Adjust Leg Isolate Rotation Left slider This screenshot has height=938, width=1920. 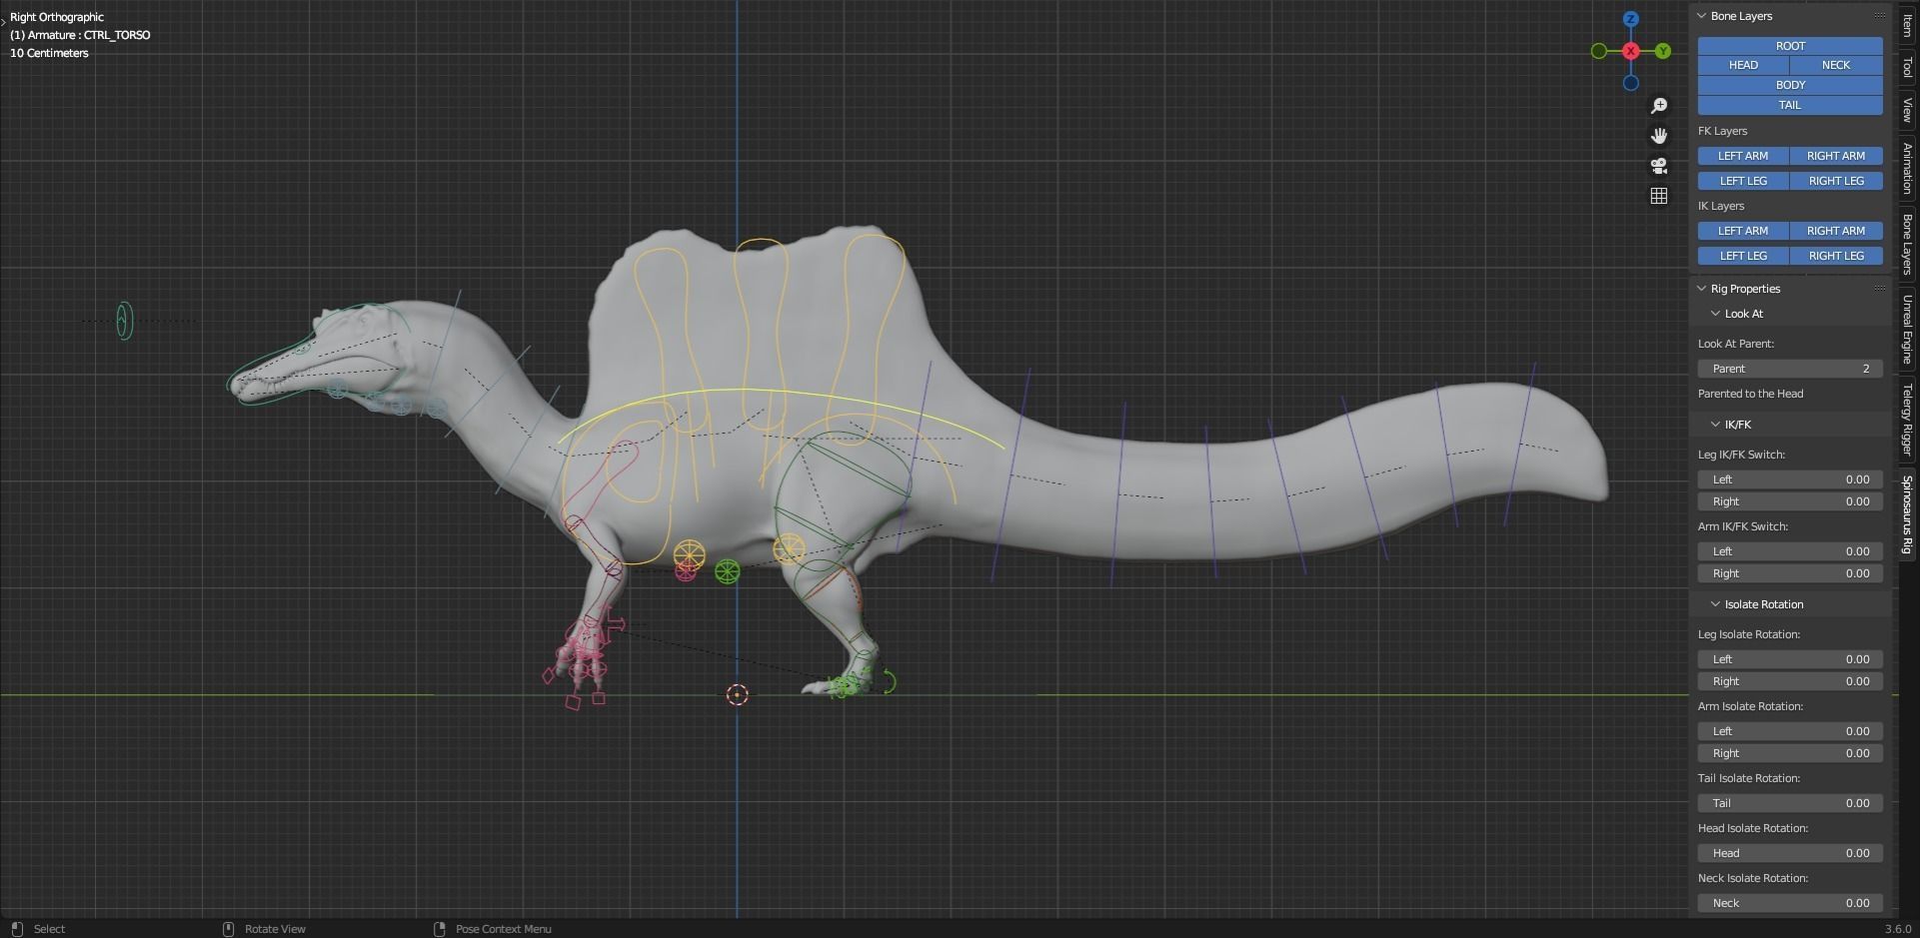click(1790, 659)
